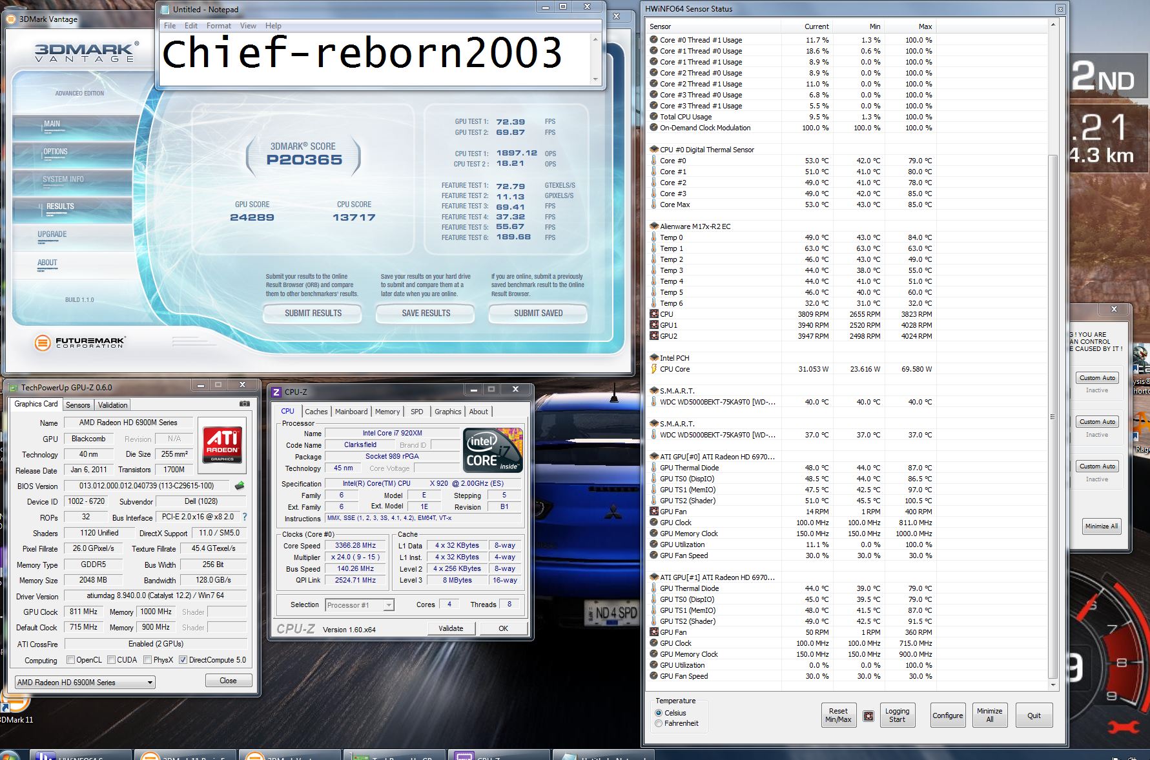Click the Configure button in HWiNFO64

point(947,715)
